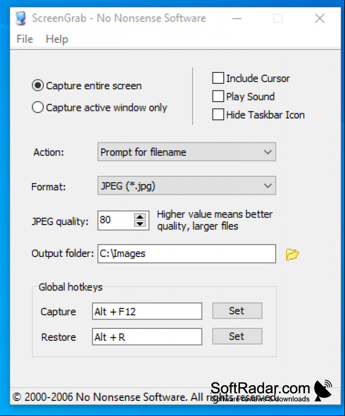The width and height of the screenshot is (345, 416).
Task: Click the copyright status bar text
Action: click(x=144, y=397)
